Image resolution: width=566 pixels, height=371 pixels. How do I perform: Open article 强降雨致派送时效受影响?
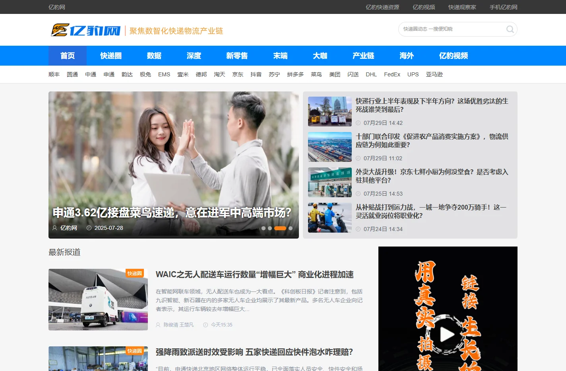[x=254, y=352]
